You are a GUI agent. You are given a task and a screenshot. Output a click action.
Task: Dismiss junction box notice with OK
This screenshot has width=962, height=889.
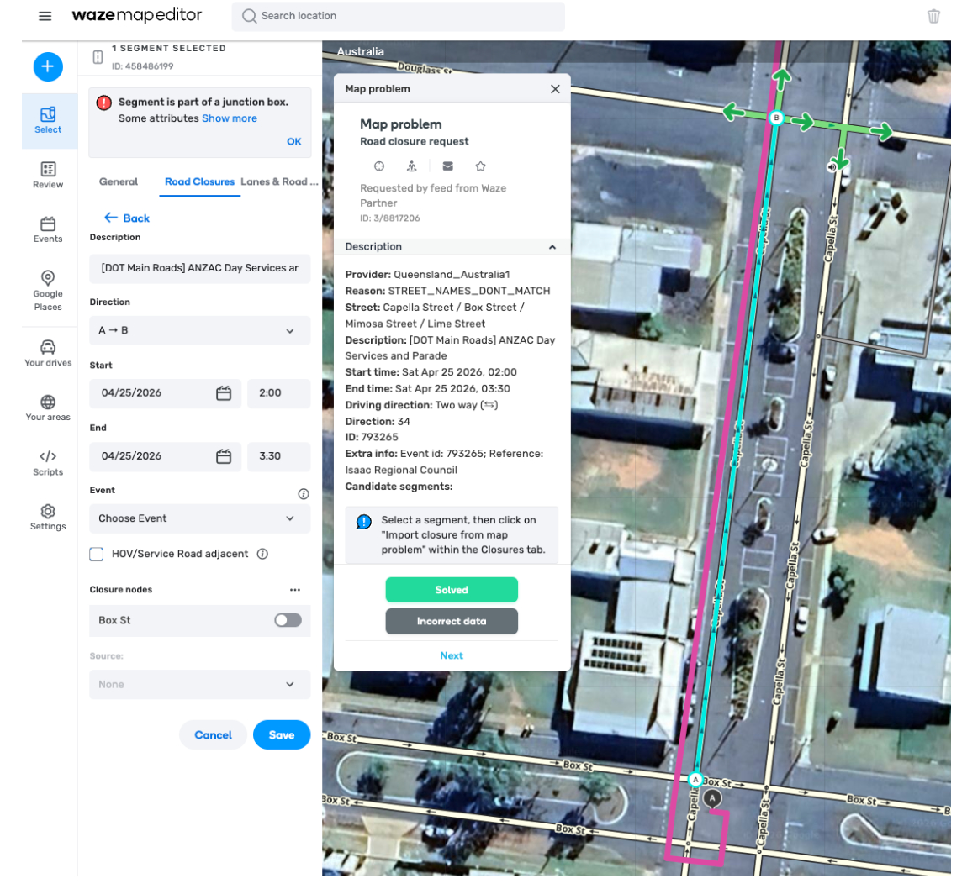point(293,142)
